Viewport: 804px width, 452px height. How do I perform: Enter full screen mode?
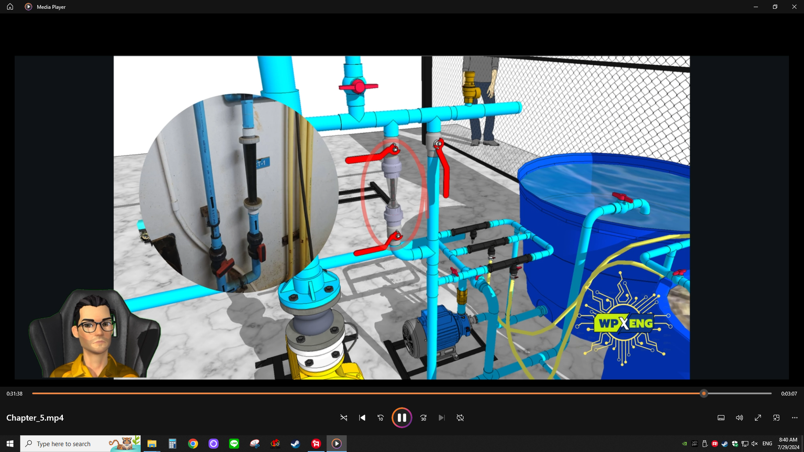click(757, 417)
